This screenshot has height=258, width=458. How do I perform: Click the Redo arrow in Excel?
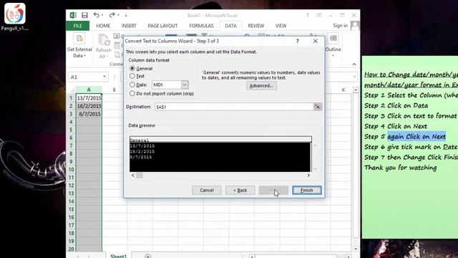click(112, 15)
